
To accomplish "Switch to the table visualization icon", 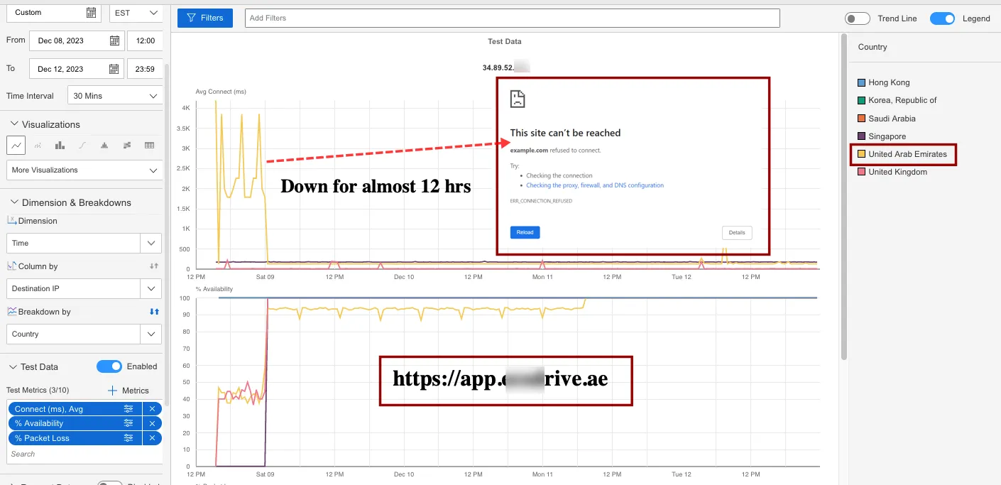I will (x=149, y=145).
